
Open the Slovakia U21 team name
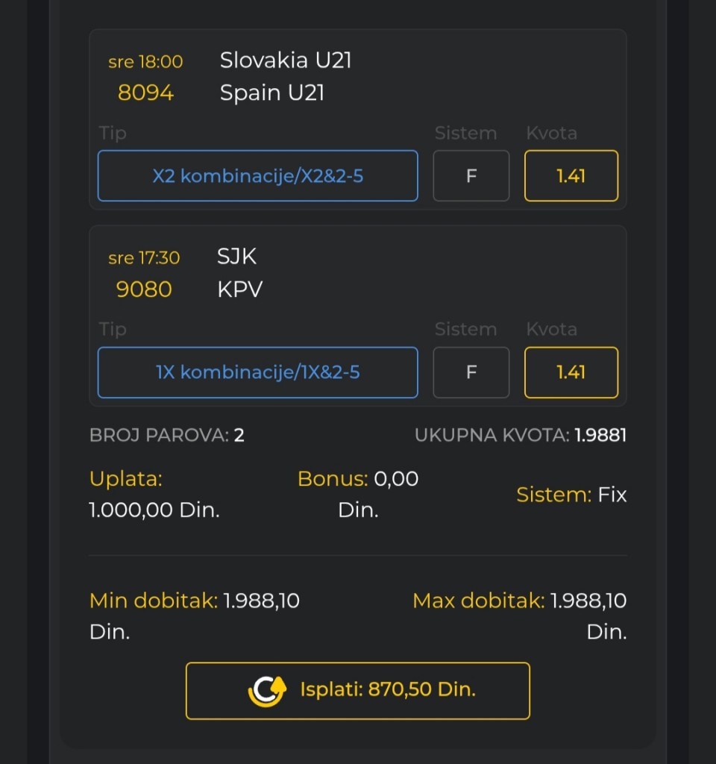pos(286,60)
